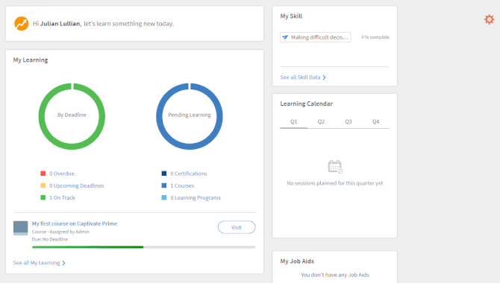
Task: Open the Making difficult decisions skill
Action: (316, 37)
